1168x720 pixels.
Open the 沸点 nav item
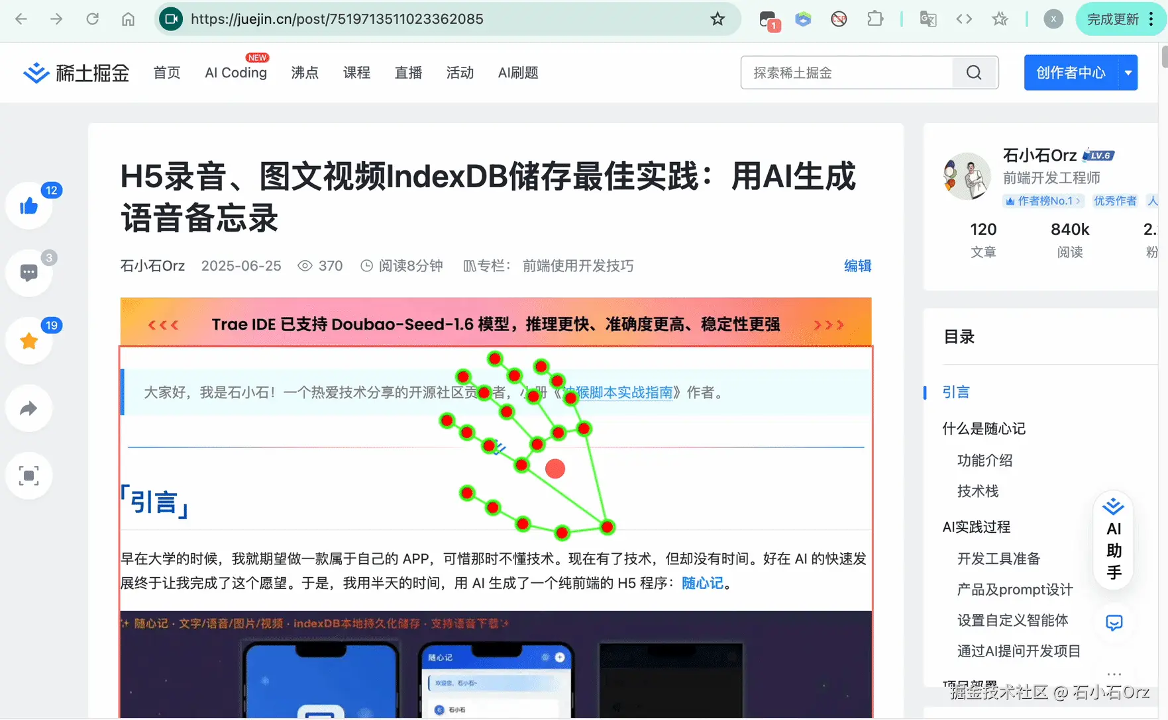pos(305,73)
